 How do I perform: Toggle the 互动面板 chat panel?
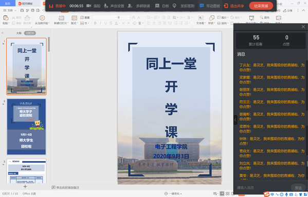click(210, 6)
